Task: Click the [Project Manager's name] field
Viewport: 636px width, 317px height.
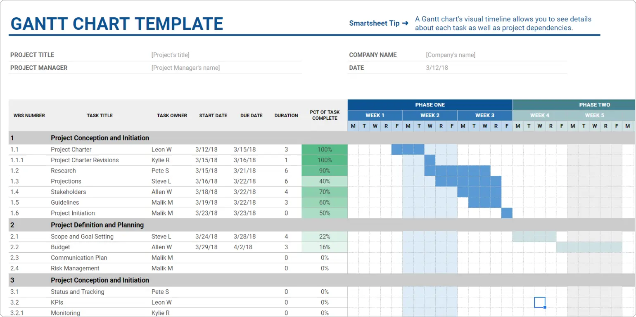Action: (x=186, y=67)
